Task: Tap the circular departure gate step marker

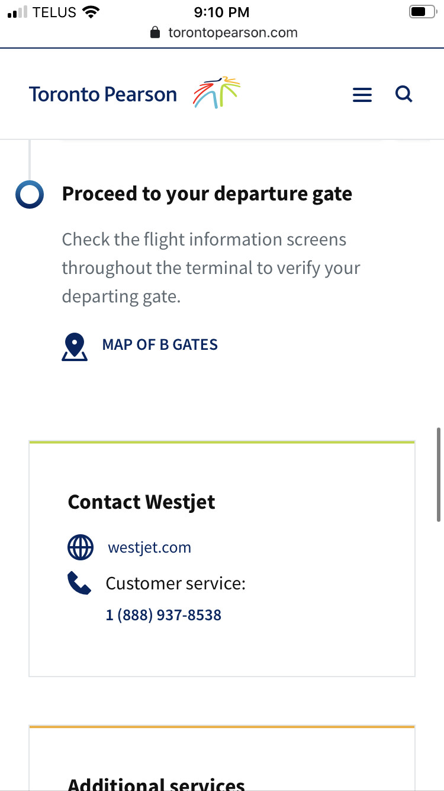Action: [30, 194]
